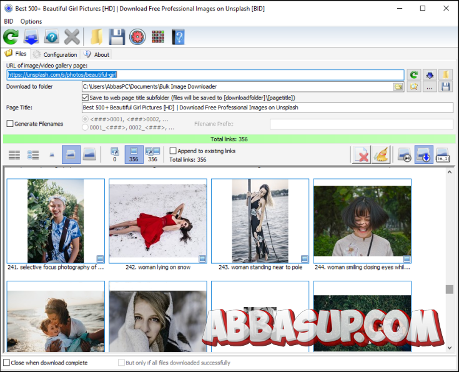Click the vertical scrollbar thumb in thumbnail list
Viewport: 459px width, 372px height.
point(450,289)
